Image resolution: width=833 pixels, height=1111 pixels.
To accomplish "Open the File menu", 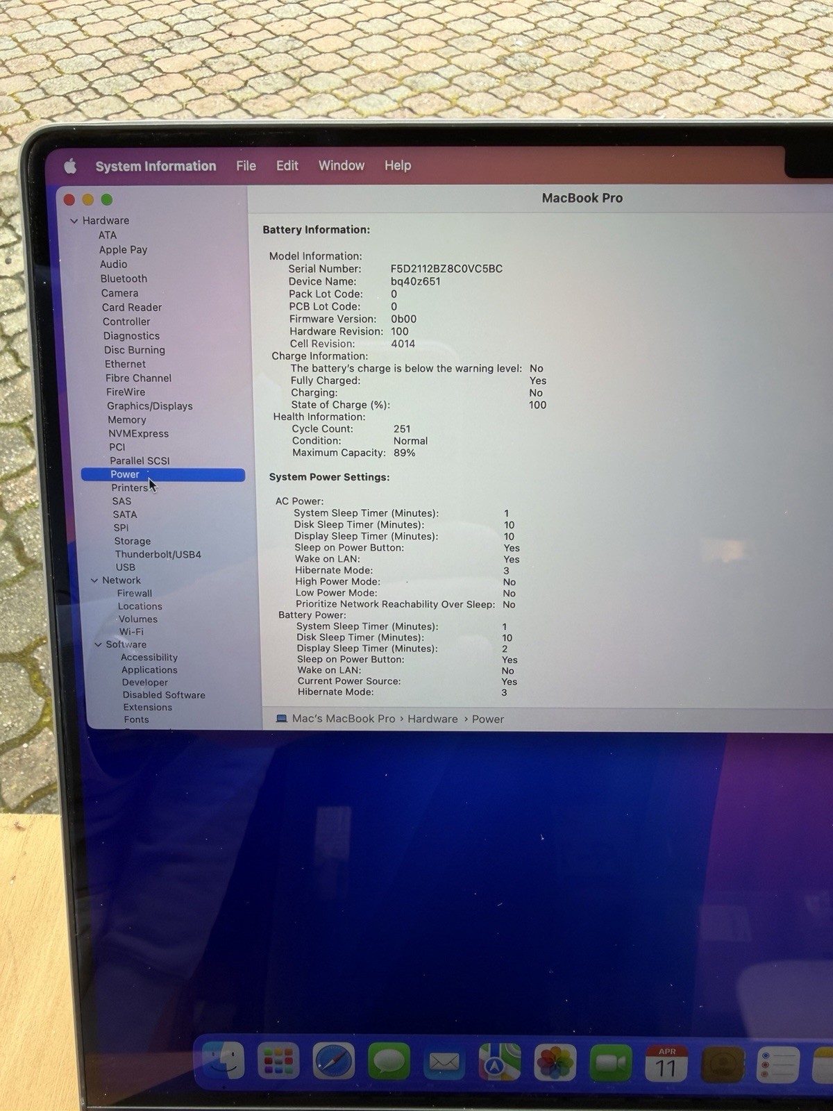I will click(x=246, y=166).
